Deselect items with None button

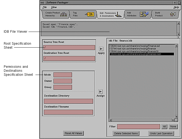point(173,127)
